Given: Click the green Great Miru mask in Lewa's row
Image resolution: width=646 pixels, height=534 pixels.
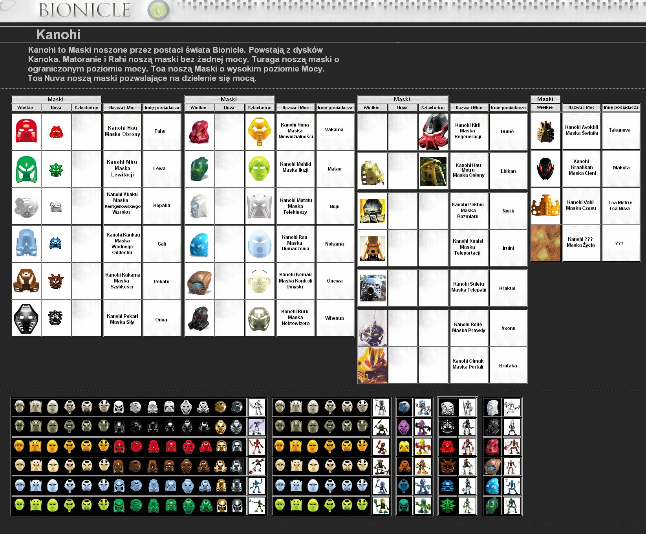Looking at the screenshot, I should click(26, 169).
